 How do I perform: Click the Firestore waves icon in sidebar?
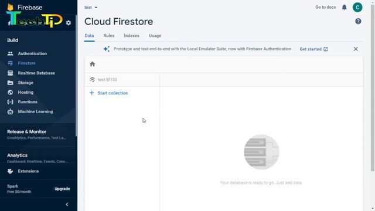click(11, 63)
